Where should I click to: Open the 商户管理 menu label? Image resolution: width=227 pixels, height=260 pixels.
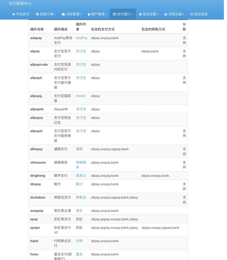[x=98, y=14]
